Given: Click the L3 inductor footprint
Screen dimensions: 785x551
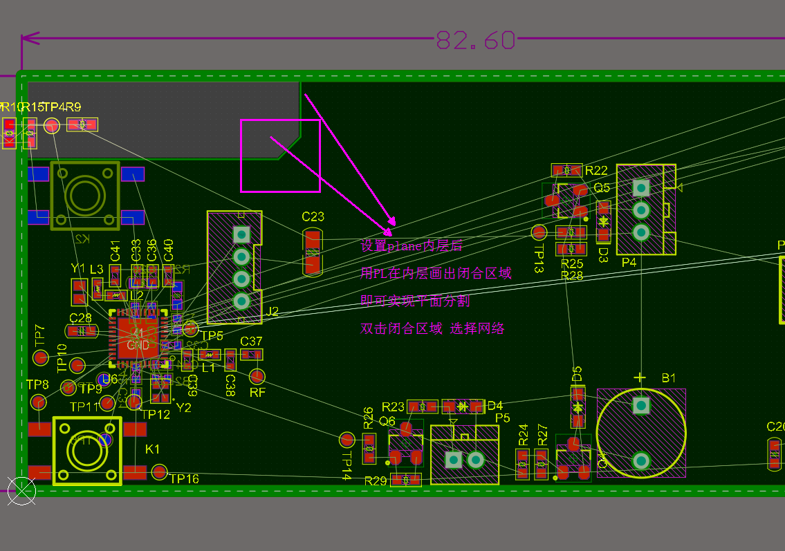Looking at the screenshot, I should (x=98, y=289).
